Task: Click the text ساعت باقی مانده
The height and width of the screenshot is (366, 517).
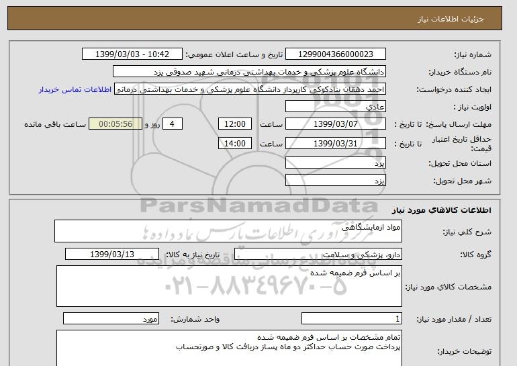Action: point(55,125)
